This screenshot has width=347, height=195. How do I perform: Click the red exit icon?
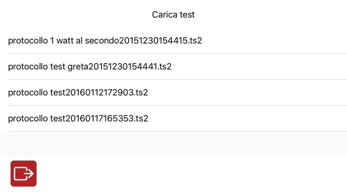24,173
